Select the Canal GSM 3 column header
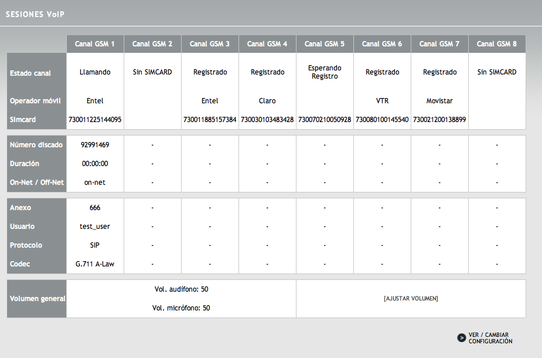Screen dimensions: 542x358 209,44
